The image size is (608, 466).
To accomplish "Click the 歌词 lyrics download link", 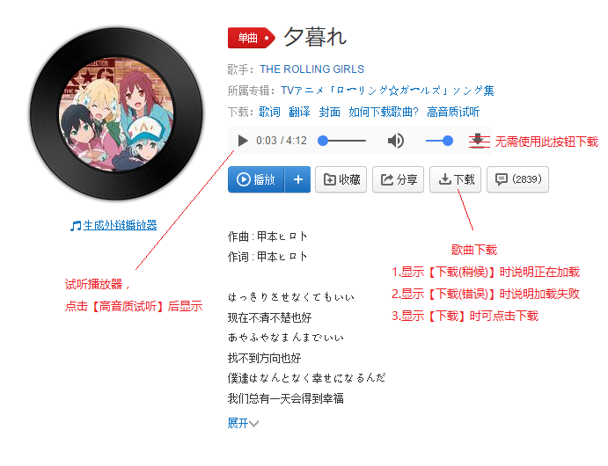I will [269, 112].
